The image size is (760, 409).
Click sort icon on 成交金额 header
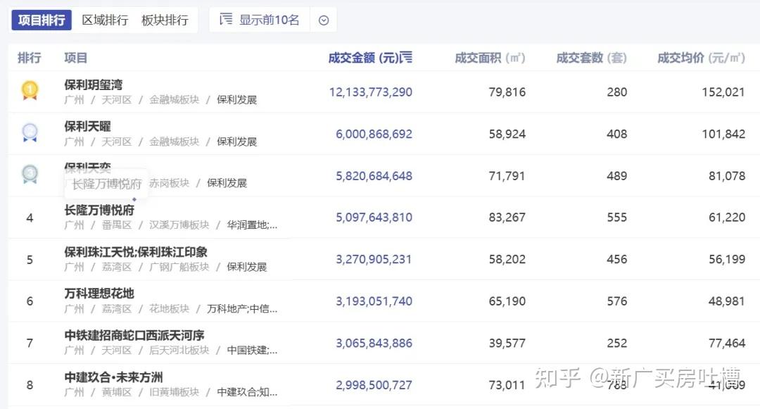point(407,57)
